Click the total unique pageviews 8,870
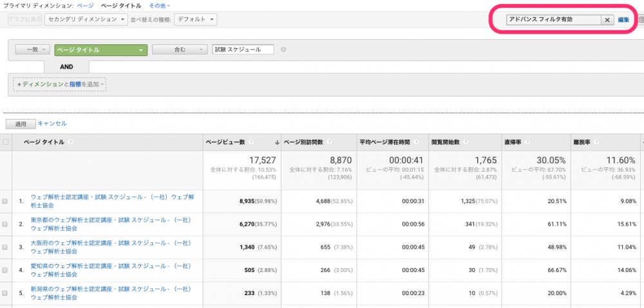644x308 pixels. 340,160
